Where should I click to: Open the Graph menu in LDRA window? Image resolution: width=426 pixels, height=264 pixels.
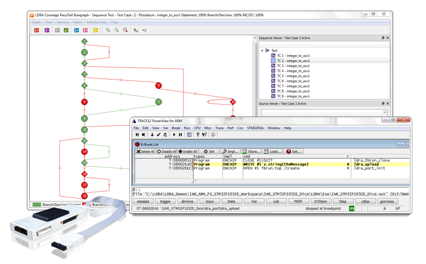point(36,22)
